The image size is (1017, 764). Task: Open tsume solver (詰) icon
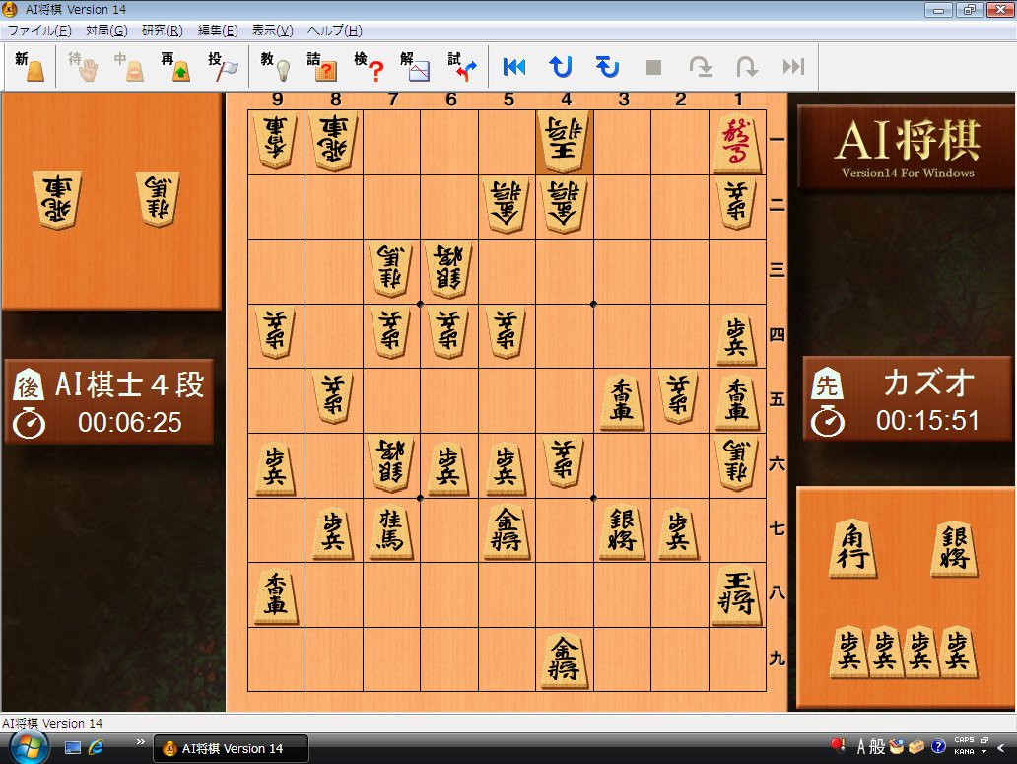coord(322,67)
